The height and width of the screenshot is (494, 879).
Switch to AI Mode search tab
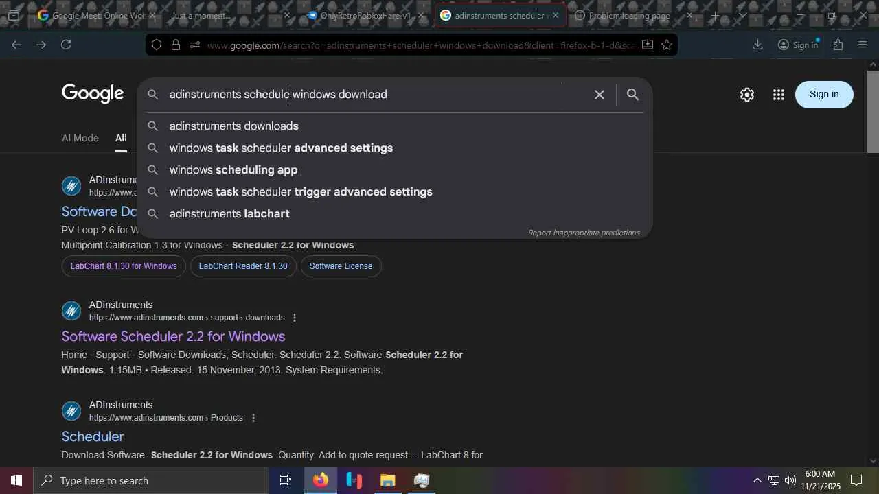tap(80, 138)
